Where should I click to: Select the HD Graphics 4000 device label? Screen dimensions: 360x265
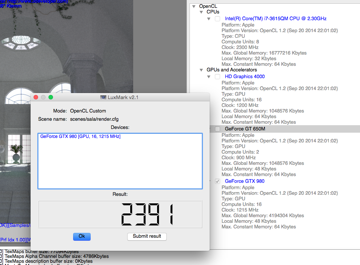coord(245,77)
